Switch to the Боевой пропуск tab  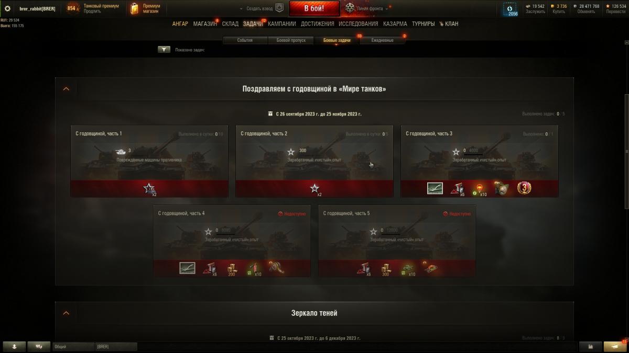(291, 40)
